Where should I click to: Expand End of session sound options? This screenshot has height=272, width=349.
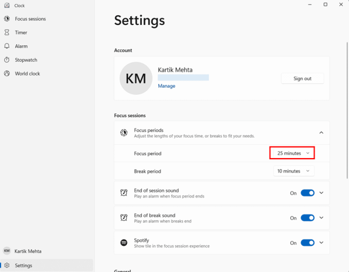coord(321,192)
